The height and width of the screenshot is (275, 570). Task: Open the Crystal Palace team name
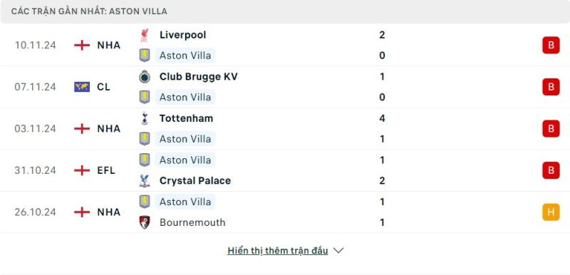pos(195,180)
